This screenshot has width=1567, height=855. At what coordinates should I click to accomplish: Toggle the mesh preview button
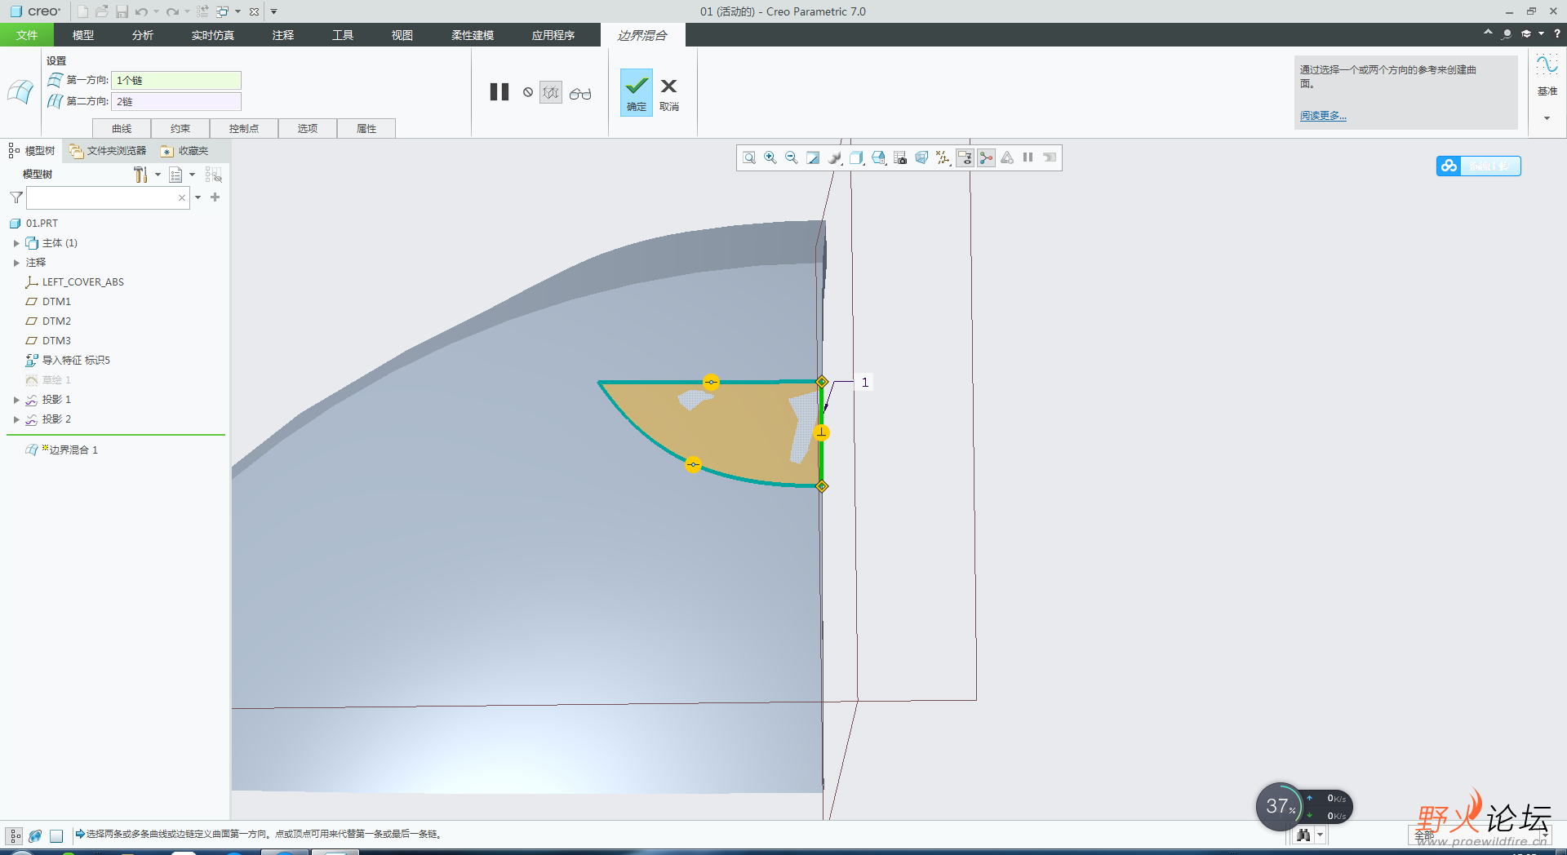551,93
